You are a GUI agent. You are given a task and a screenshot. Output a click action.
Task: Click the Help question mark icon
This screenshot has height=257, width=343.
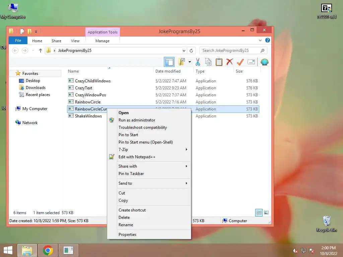[267, 40]
